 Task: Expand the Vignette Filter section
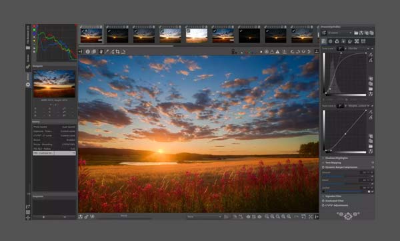click(333, 196)
